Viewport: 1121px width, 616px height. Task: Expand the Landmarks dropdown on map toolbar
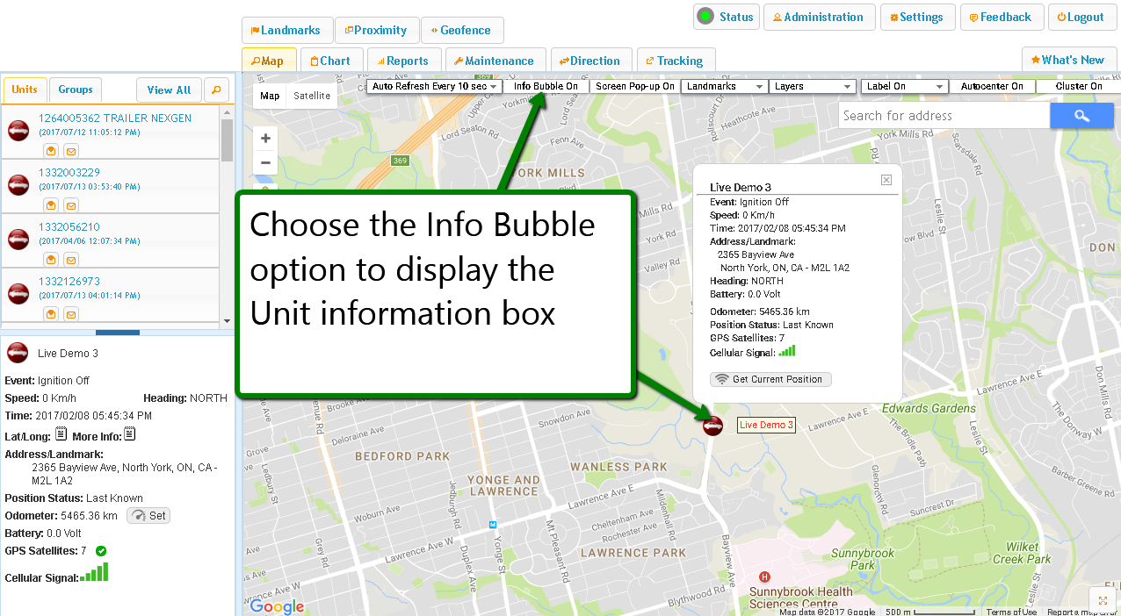coord(725,87)
